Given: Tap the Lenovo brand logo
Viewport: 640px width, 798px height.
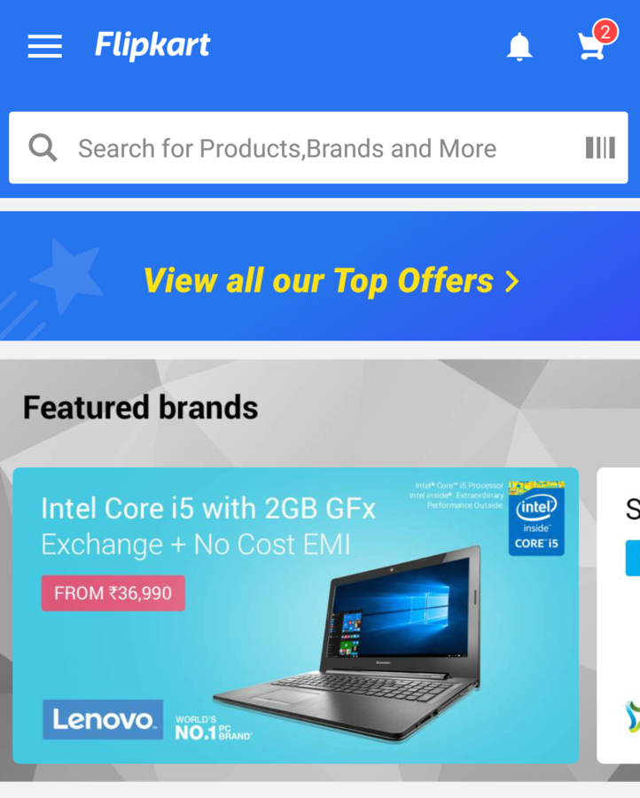Looking at the screenshot, I should coord(103,720).
